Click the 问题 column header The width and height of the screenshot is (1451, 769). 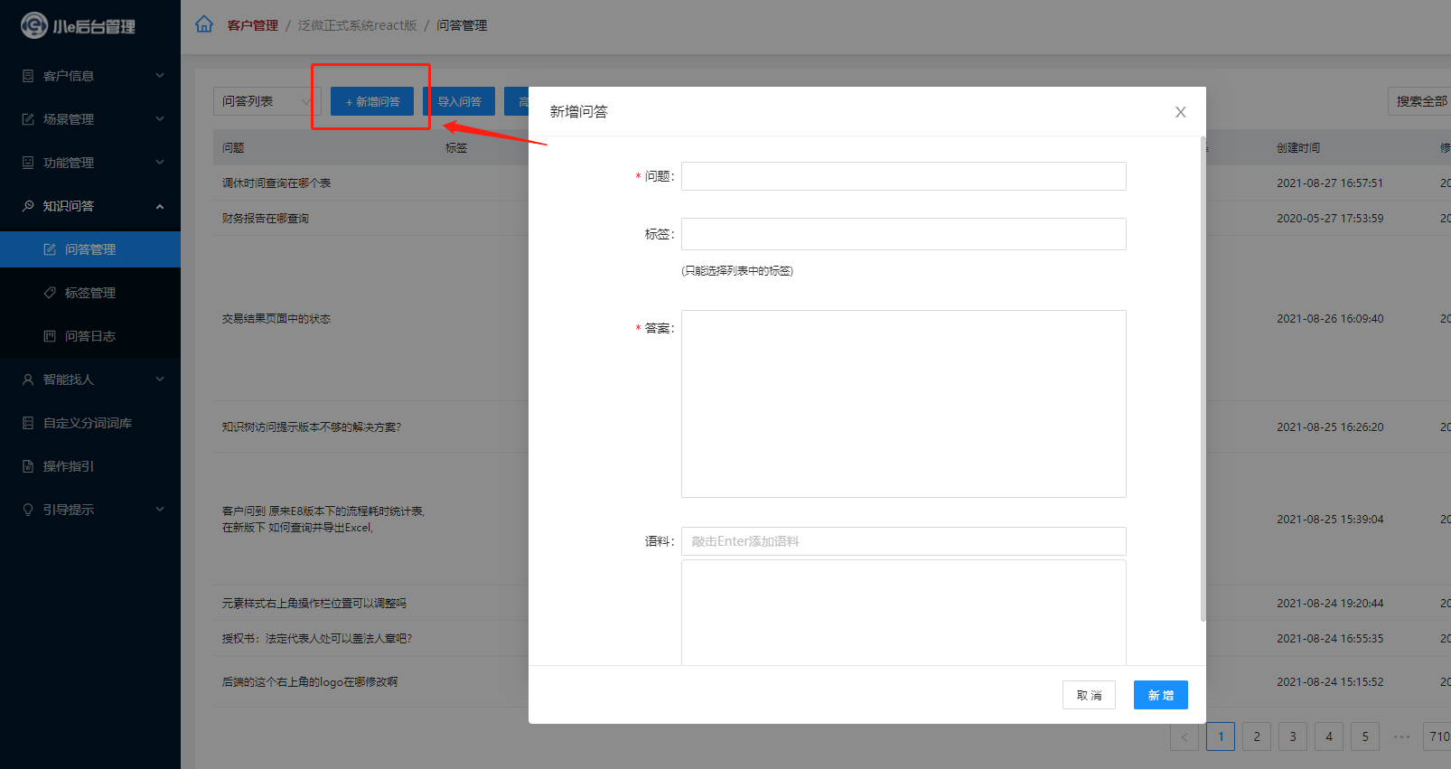pyautogui.click(x=233, y=147)
